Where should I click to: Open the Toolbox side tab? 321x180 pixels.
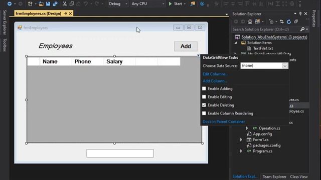click(5, 45)
